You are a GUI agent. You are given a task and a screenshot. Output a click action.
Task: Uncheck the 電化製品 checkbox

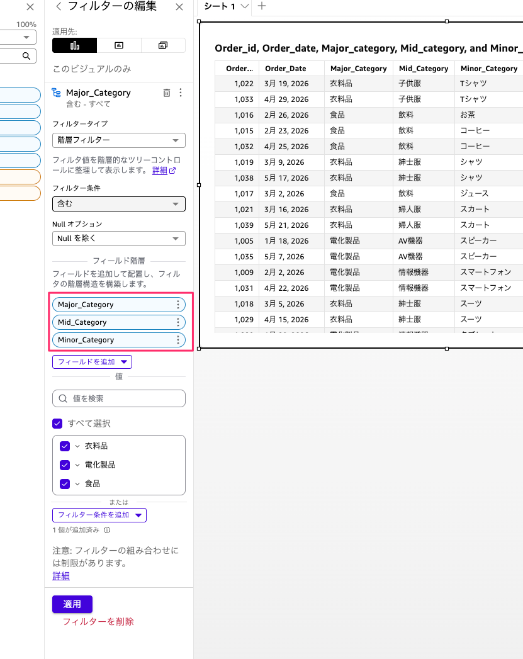point(65,465)
